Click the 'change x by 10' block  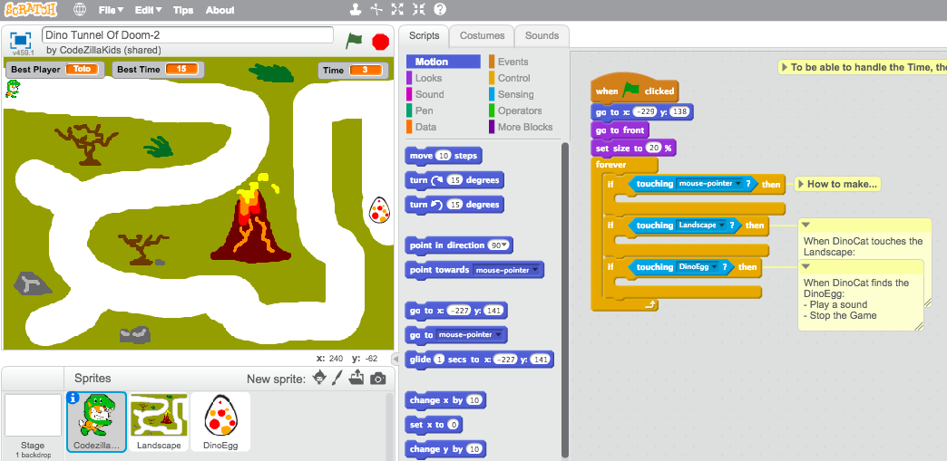coord(445,400)
